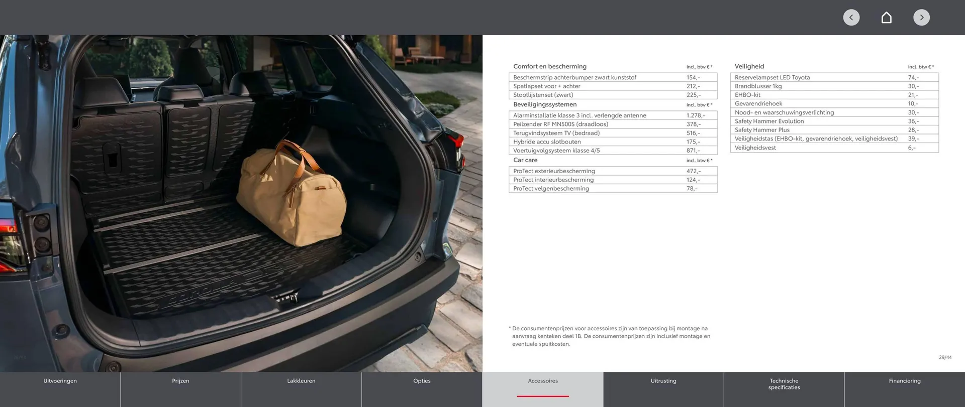Click row 'Voertuigvolgsysteem klasse 4/5'

(x=613, y=151)
